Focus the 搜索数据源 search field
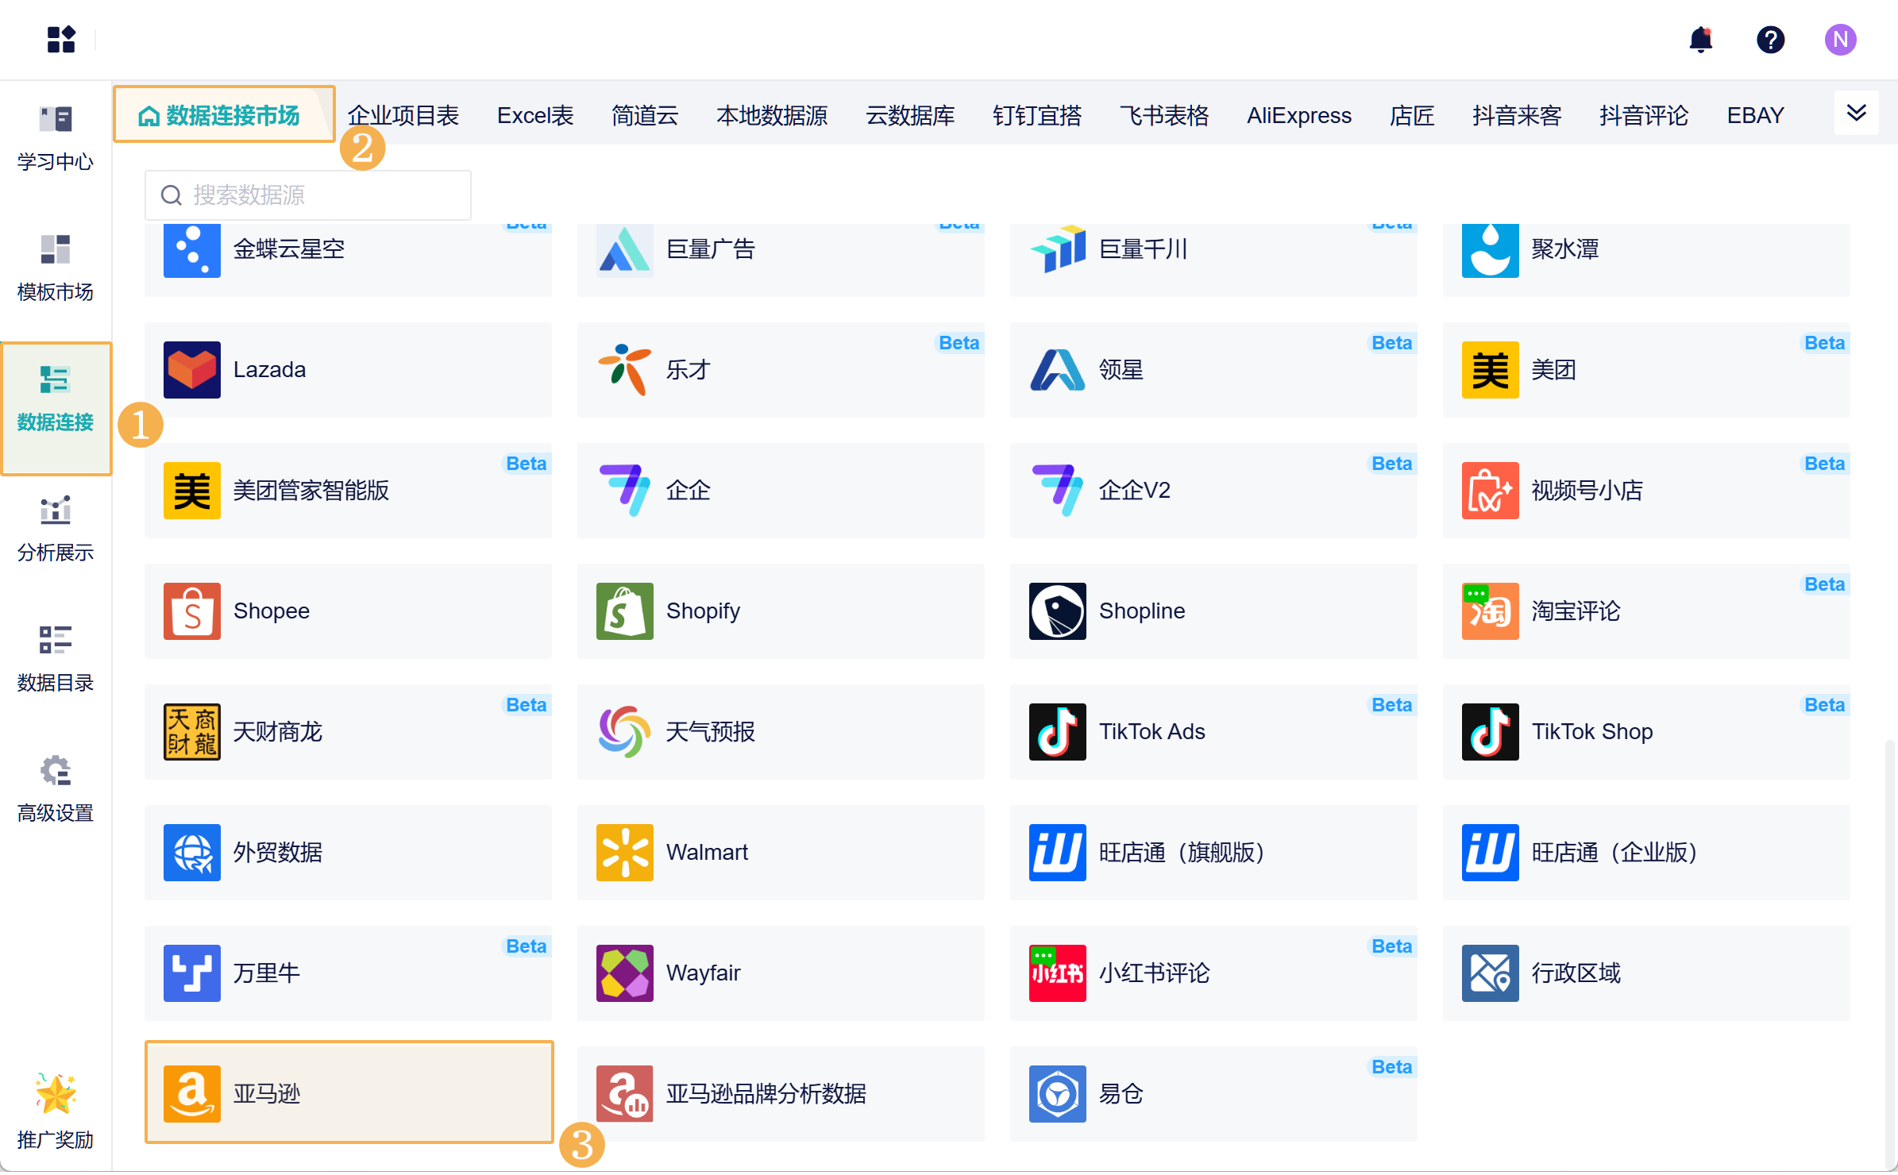 (x=308, y=195)
